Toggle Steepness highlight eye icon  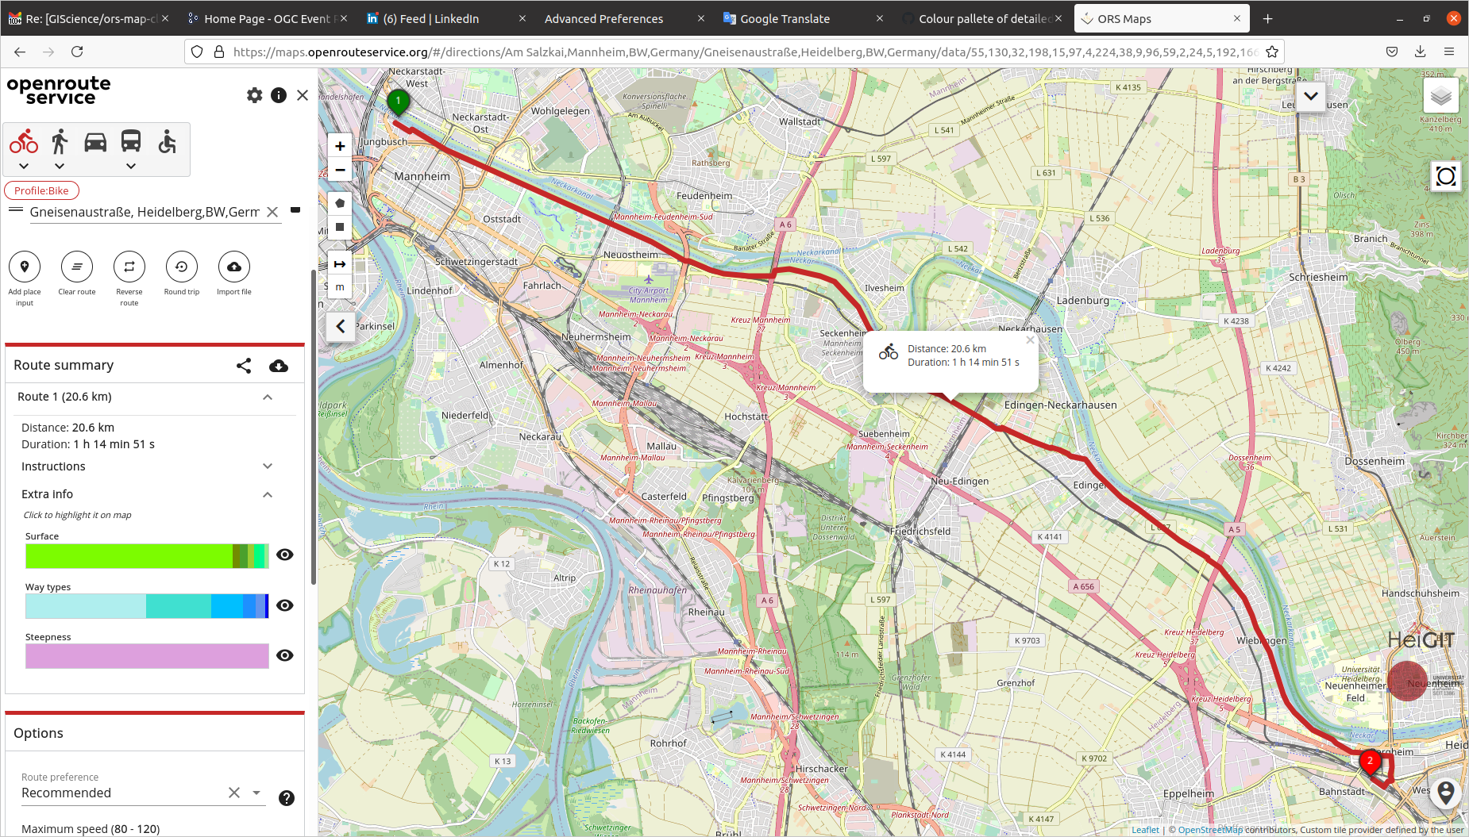pos(285,655)
